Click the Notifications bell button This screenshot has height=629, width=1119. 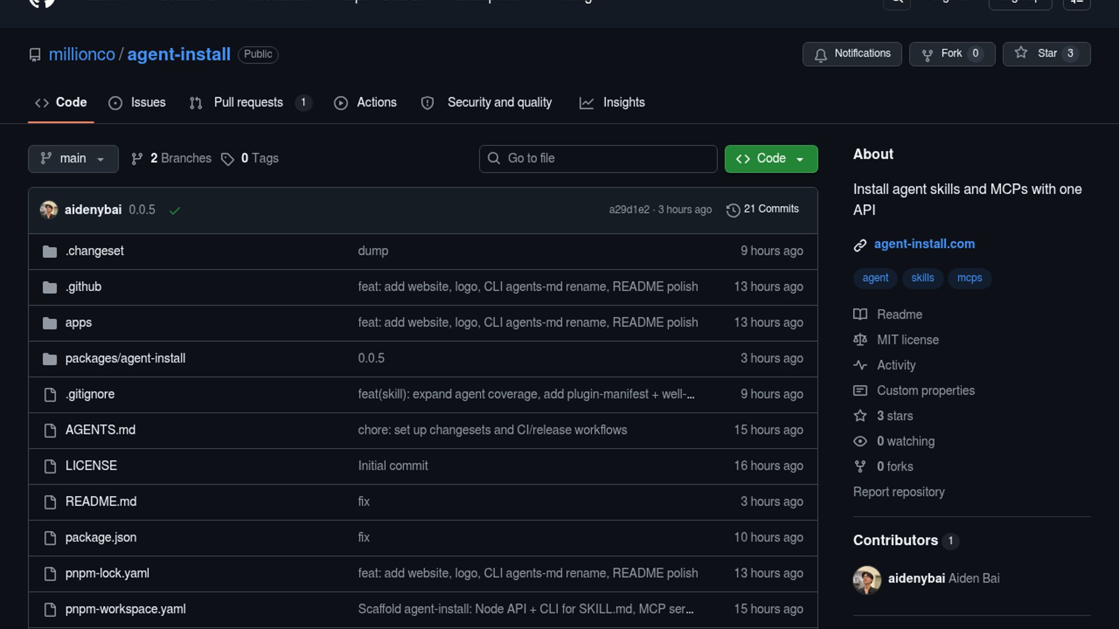(x=852, y=54)
